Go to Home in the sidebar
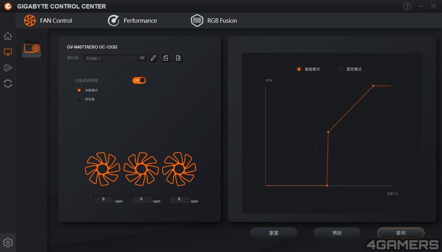 point(8,36)
